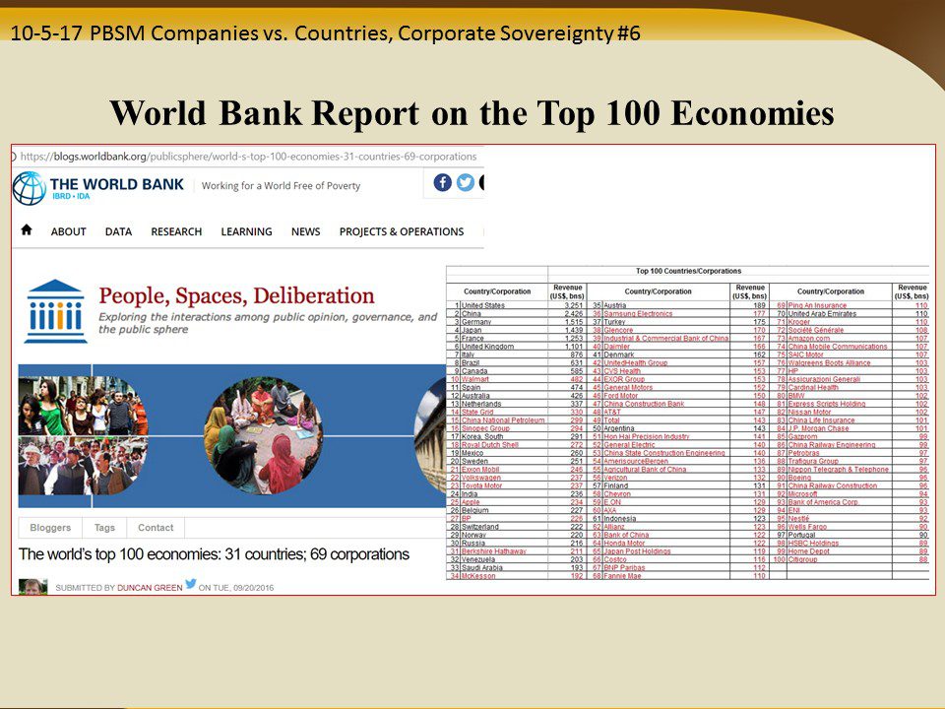Open People, Spaces, Deliberation blog title
This screenshot has height=709, width=945.
pos(236,295)
